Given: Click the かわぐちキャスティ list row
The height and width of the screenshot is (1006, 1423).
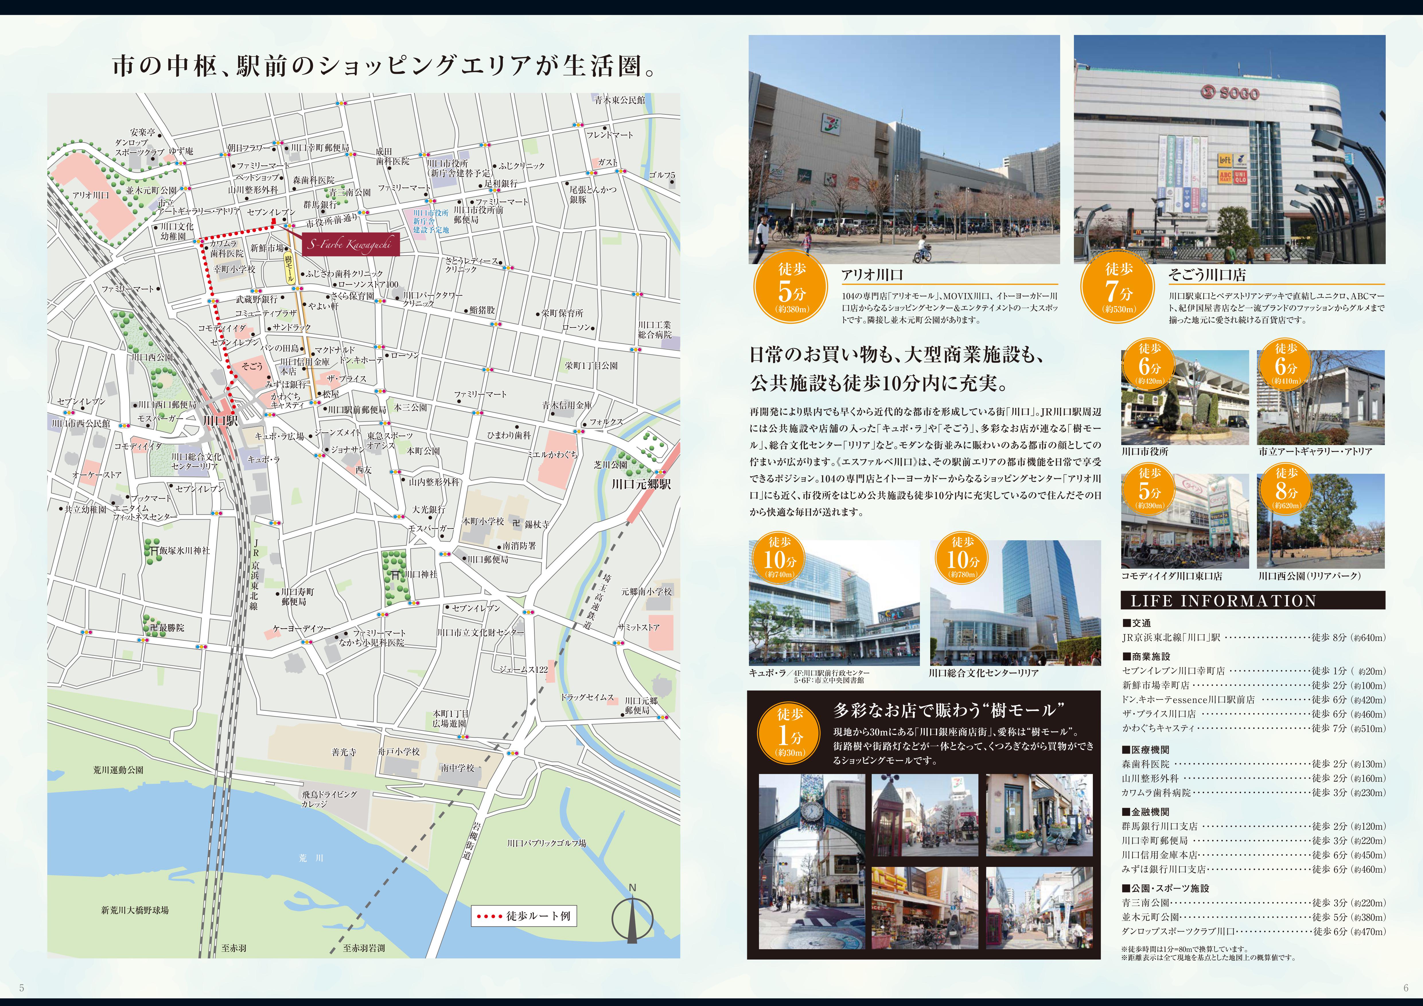Looking at the screenshot, I should [1253, 728].
